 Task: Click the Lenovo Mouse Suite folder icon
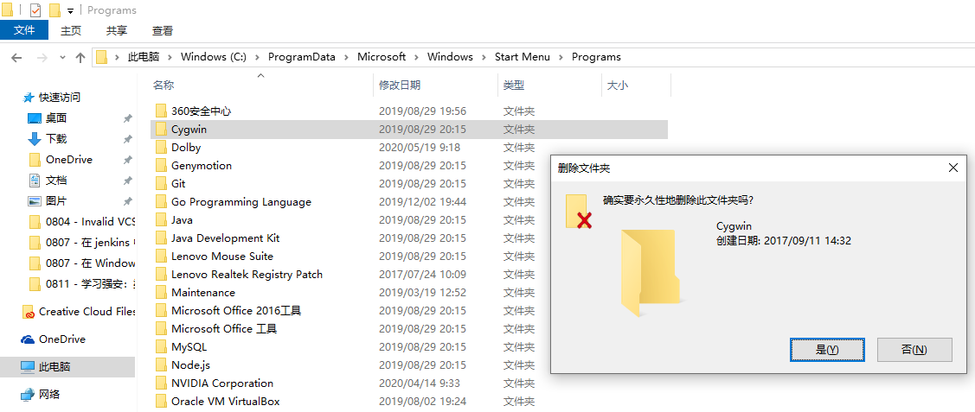[x=161, y=257]
